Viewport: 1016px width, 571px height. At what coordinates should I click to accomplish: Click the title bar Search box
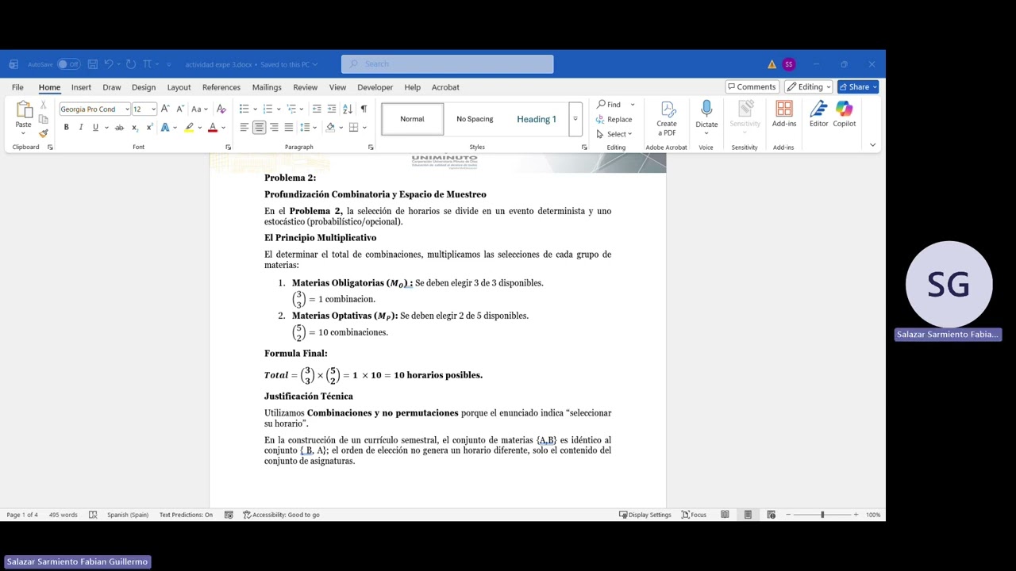point(448,64)
